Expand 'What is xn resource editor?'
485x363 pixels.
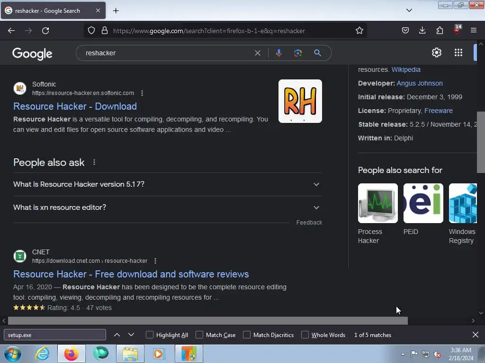(x=167, y=207)
